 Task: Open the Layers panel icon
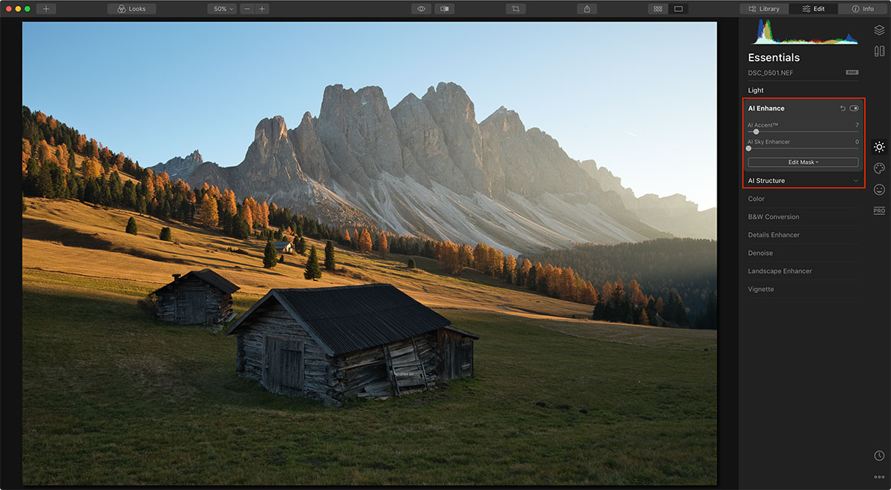coord(879,30)
